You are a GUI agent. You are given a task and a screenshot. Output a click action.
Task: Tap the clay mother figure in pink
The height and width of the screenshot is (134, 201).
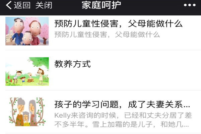(35, 32)
